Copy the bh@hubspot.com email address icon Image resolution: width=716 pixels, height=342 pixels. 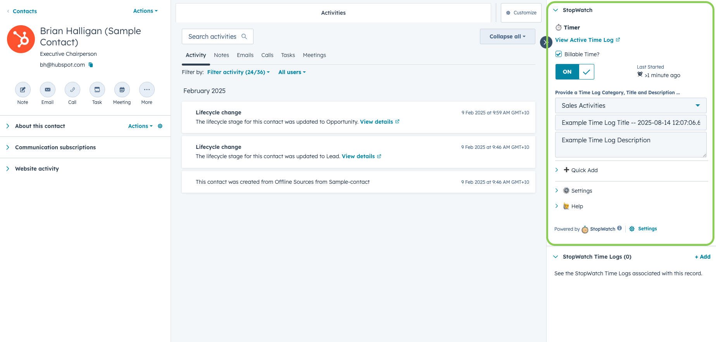pos(91,65)
